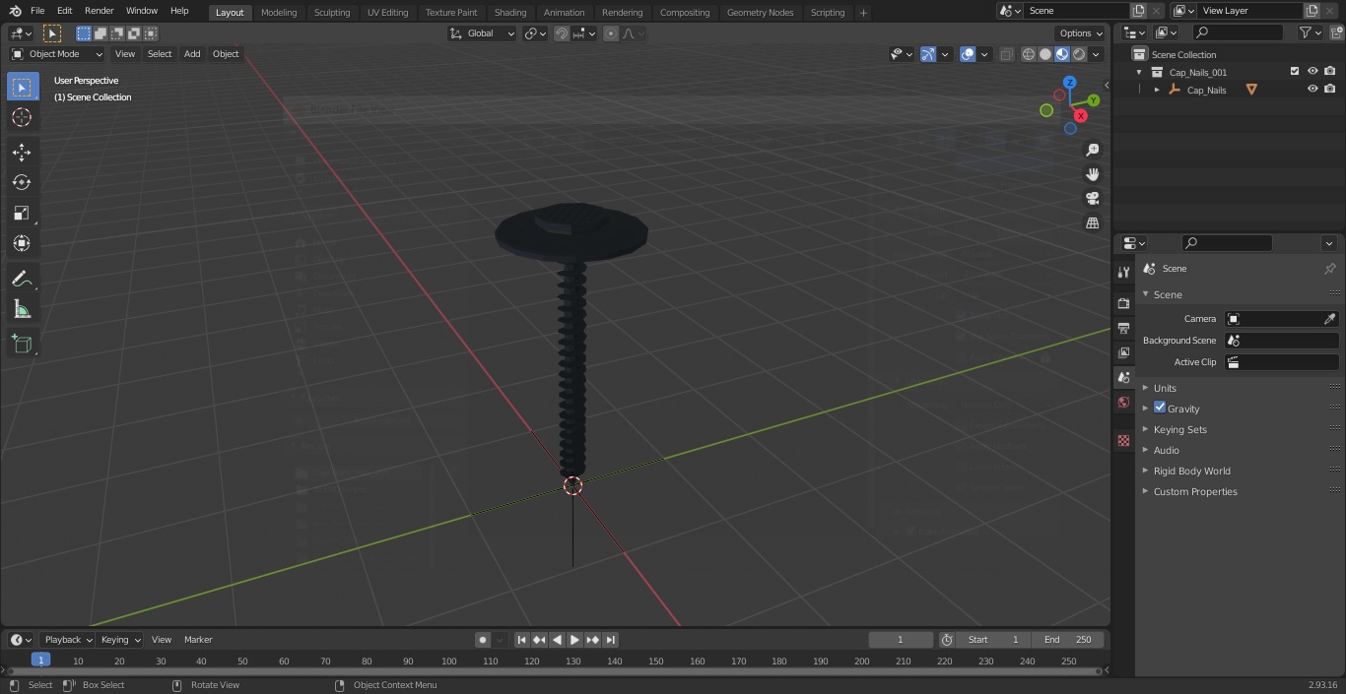Viewport: 1346px width, 694px height.
Task: Switch to the Shading workspace tab
Action: click(510, 12)
